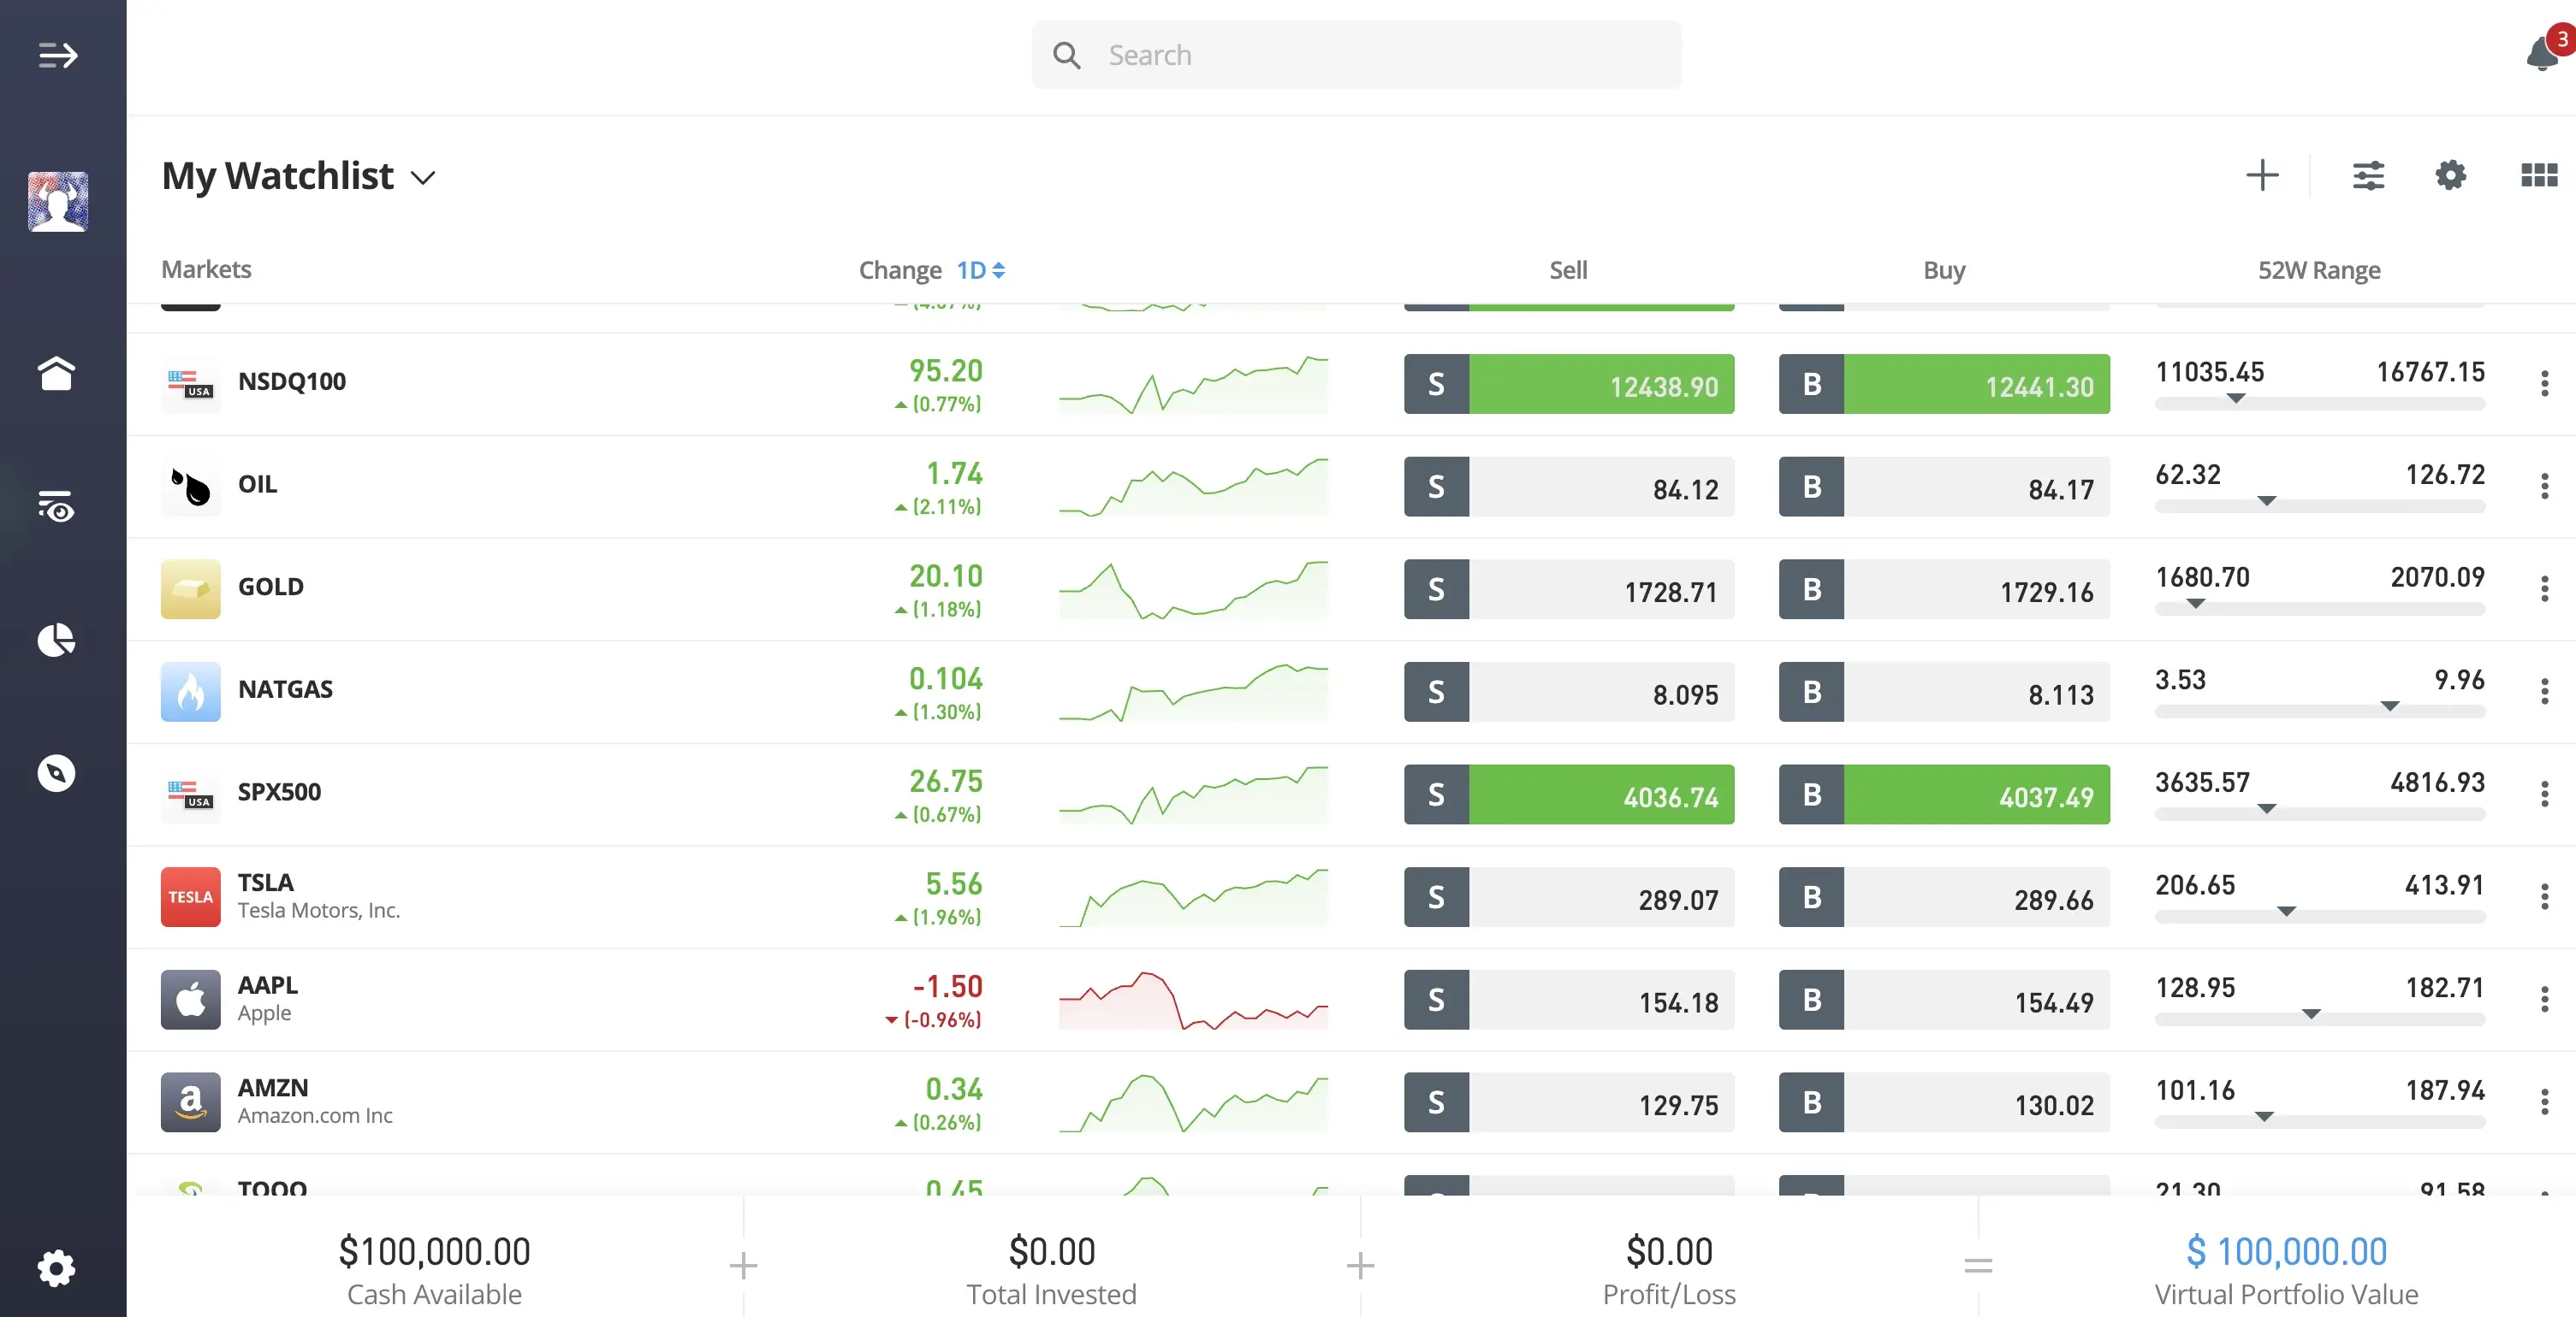Click the Buy button for GOLD
Screen dimensions: 2576x1317
[1943, 589]
